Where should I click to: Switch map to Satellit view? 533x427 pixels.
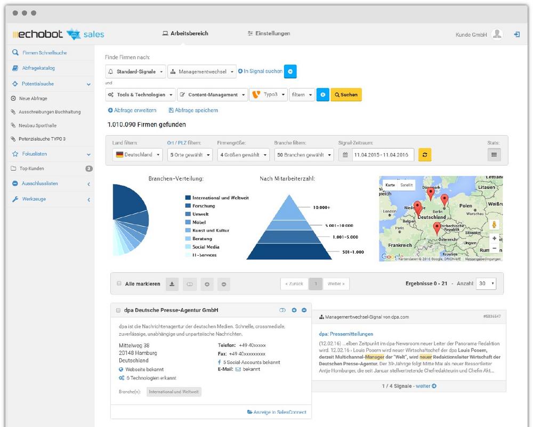tap(406, 185)
